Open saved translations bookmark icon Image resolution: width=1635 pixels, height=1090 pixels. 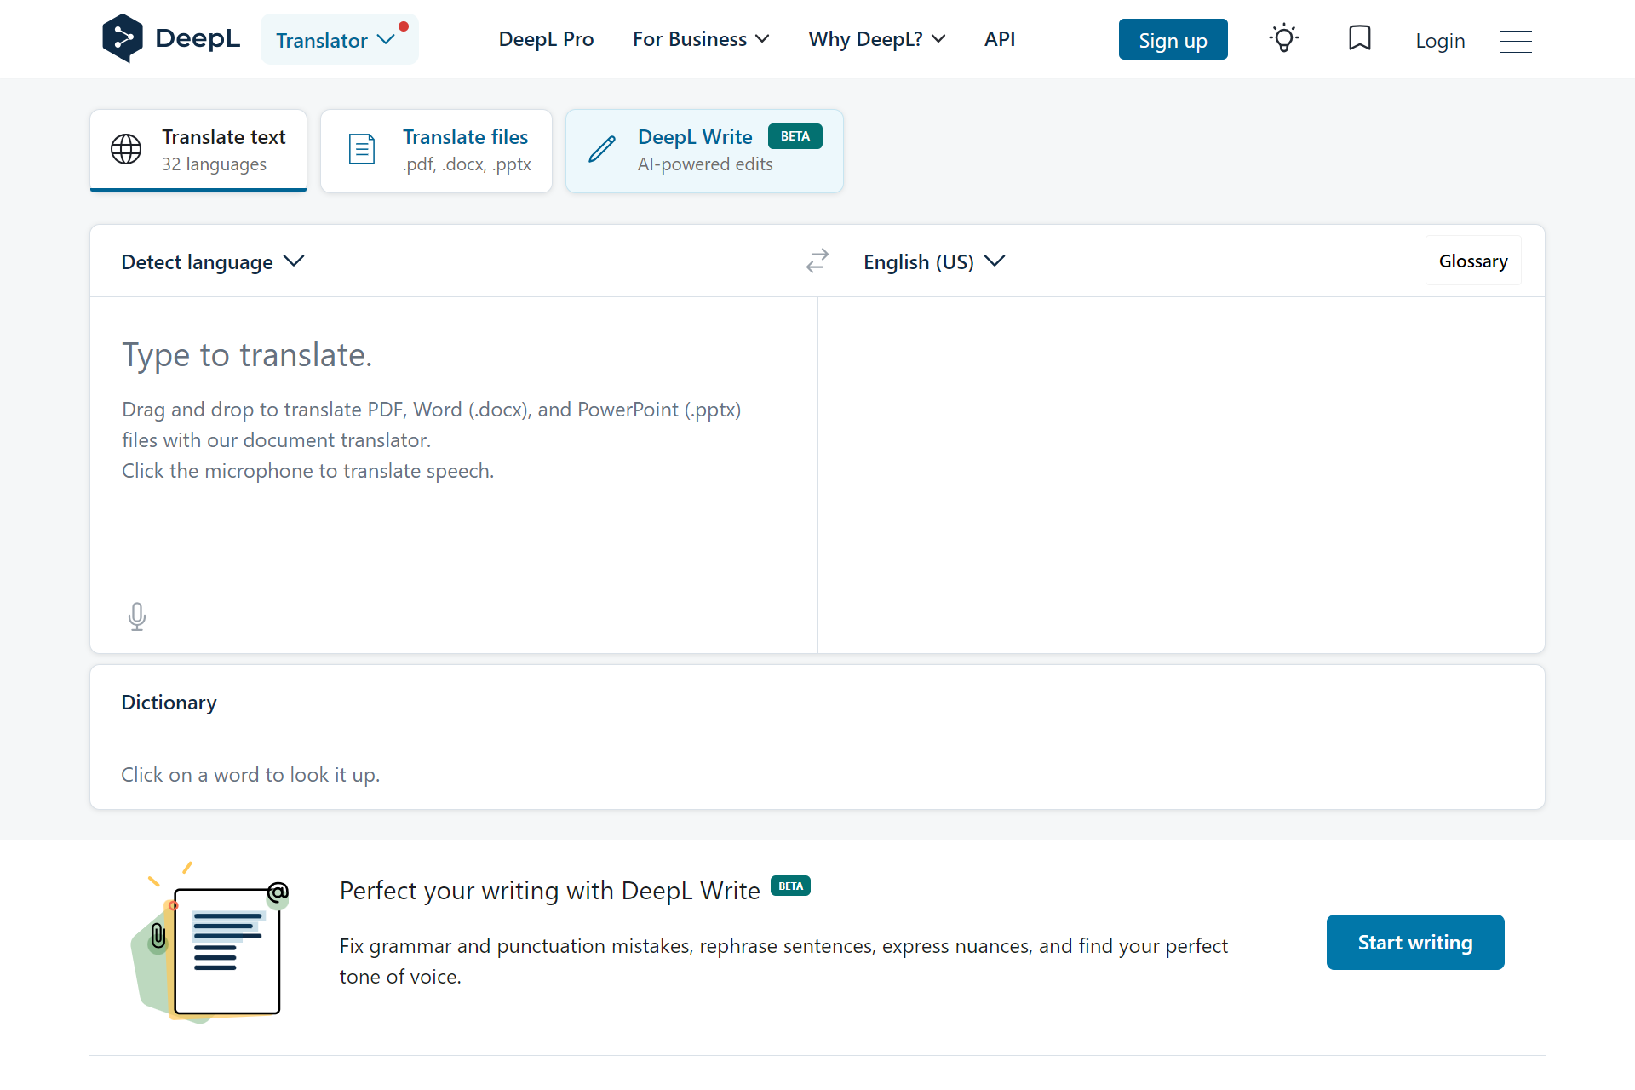click(1360, 38)
